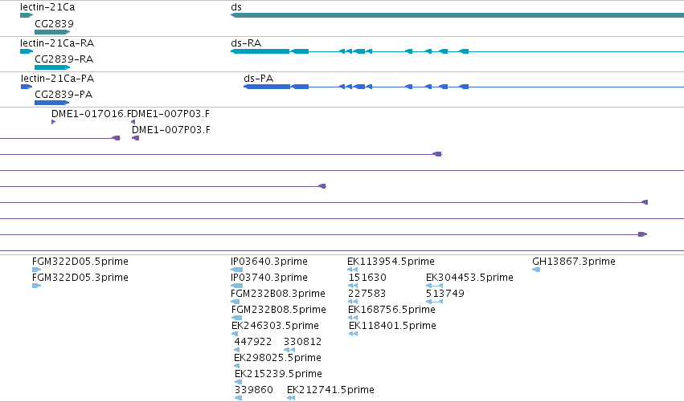The height and width of the screenshot is (402, 684).
Task: Click the EK298025.5prime label
Action: (x=277, y=358)
